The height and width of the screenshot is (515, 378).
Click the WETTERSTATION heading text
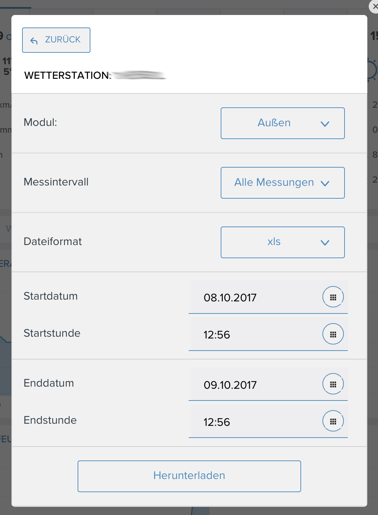tap(68, 76)
